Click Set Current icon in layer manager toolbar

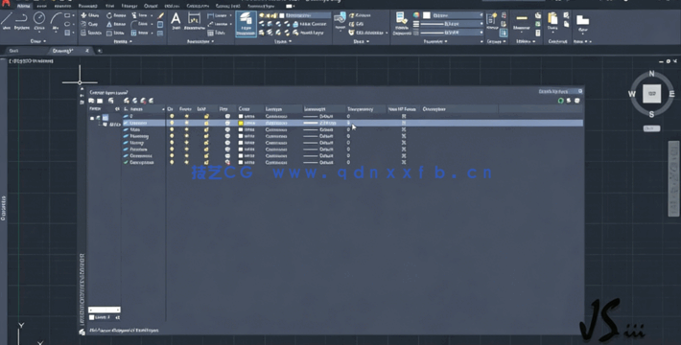[152, 101]
